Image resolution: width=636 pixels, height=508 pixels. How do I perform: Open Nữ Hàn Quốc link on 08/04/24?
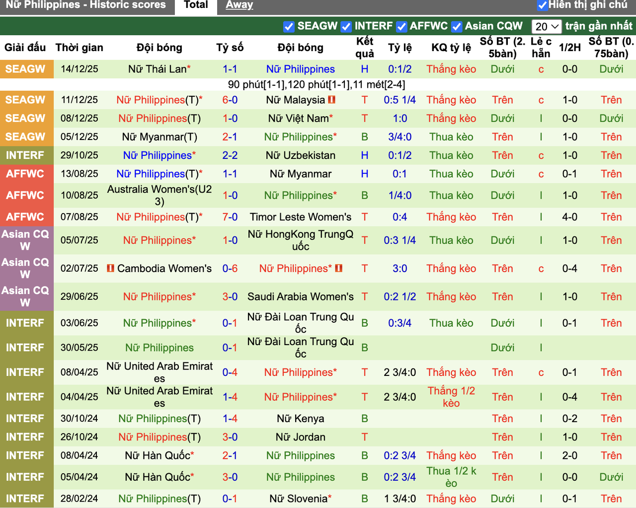[x=158, y=455]
